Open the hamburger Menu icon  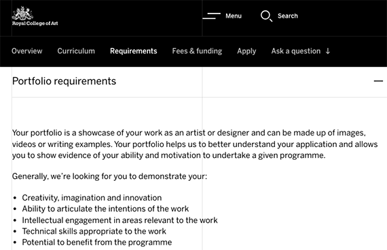coord(212,16)
